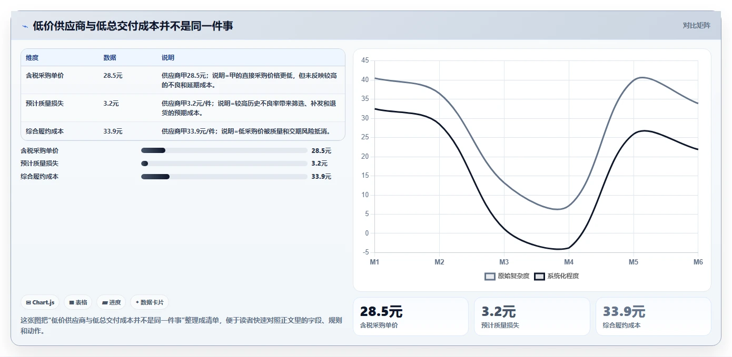Click the 含税采购单价 progress bar
732x357 pixels.
(x=224, y=150)
